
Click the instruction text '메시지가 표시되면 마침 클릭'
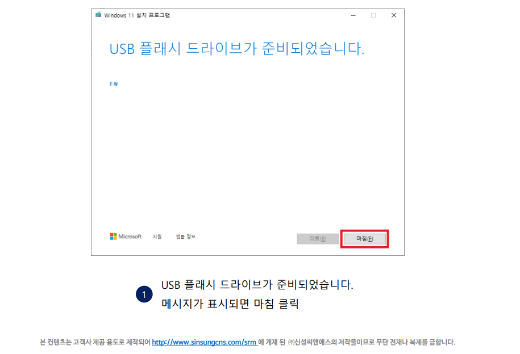(x=230, y=304)
